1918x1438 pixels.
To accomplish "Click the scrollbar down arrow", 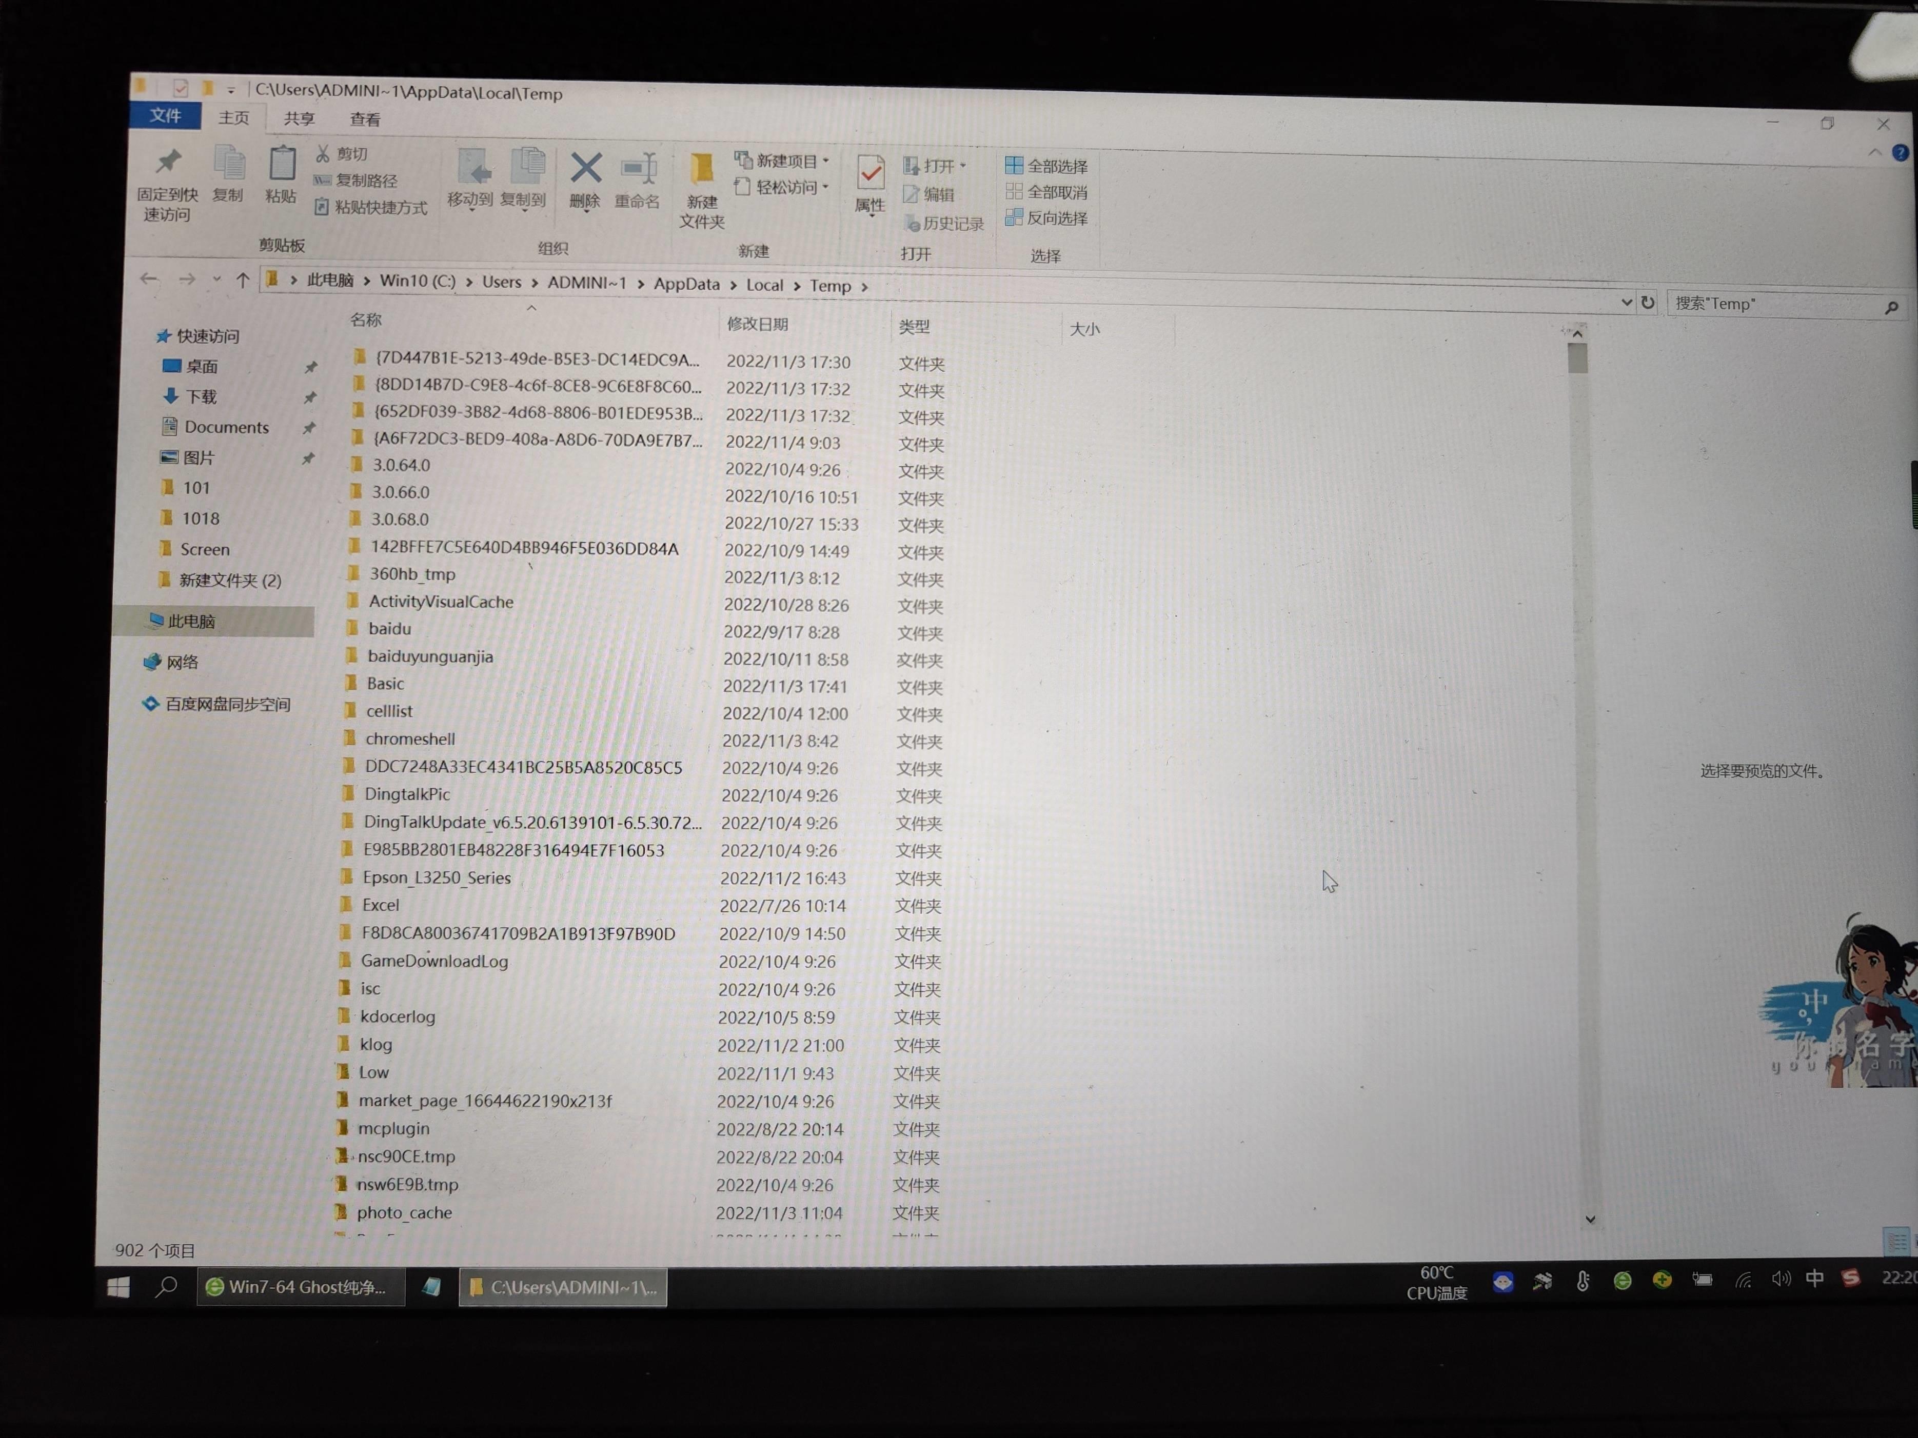I will [x=1590, y=1220].
